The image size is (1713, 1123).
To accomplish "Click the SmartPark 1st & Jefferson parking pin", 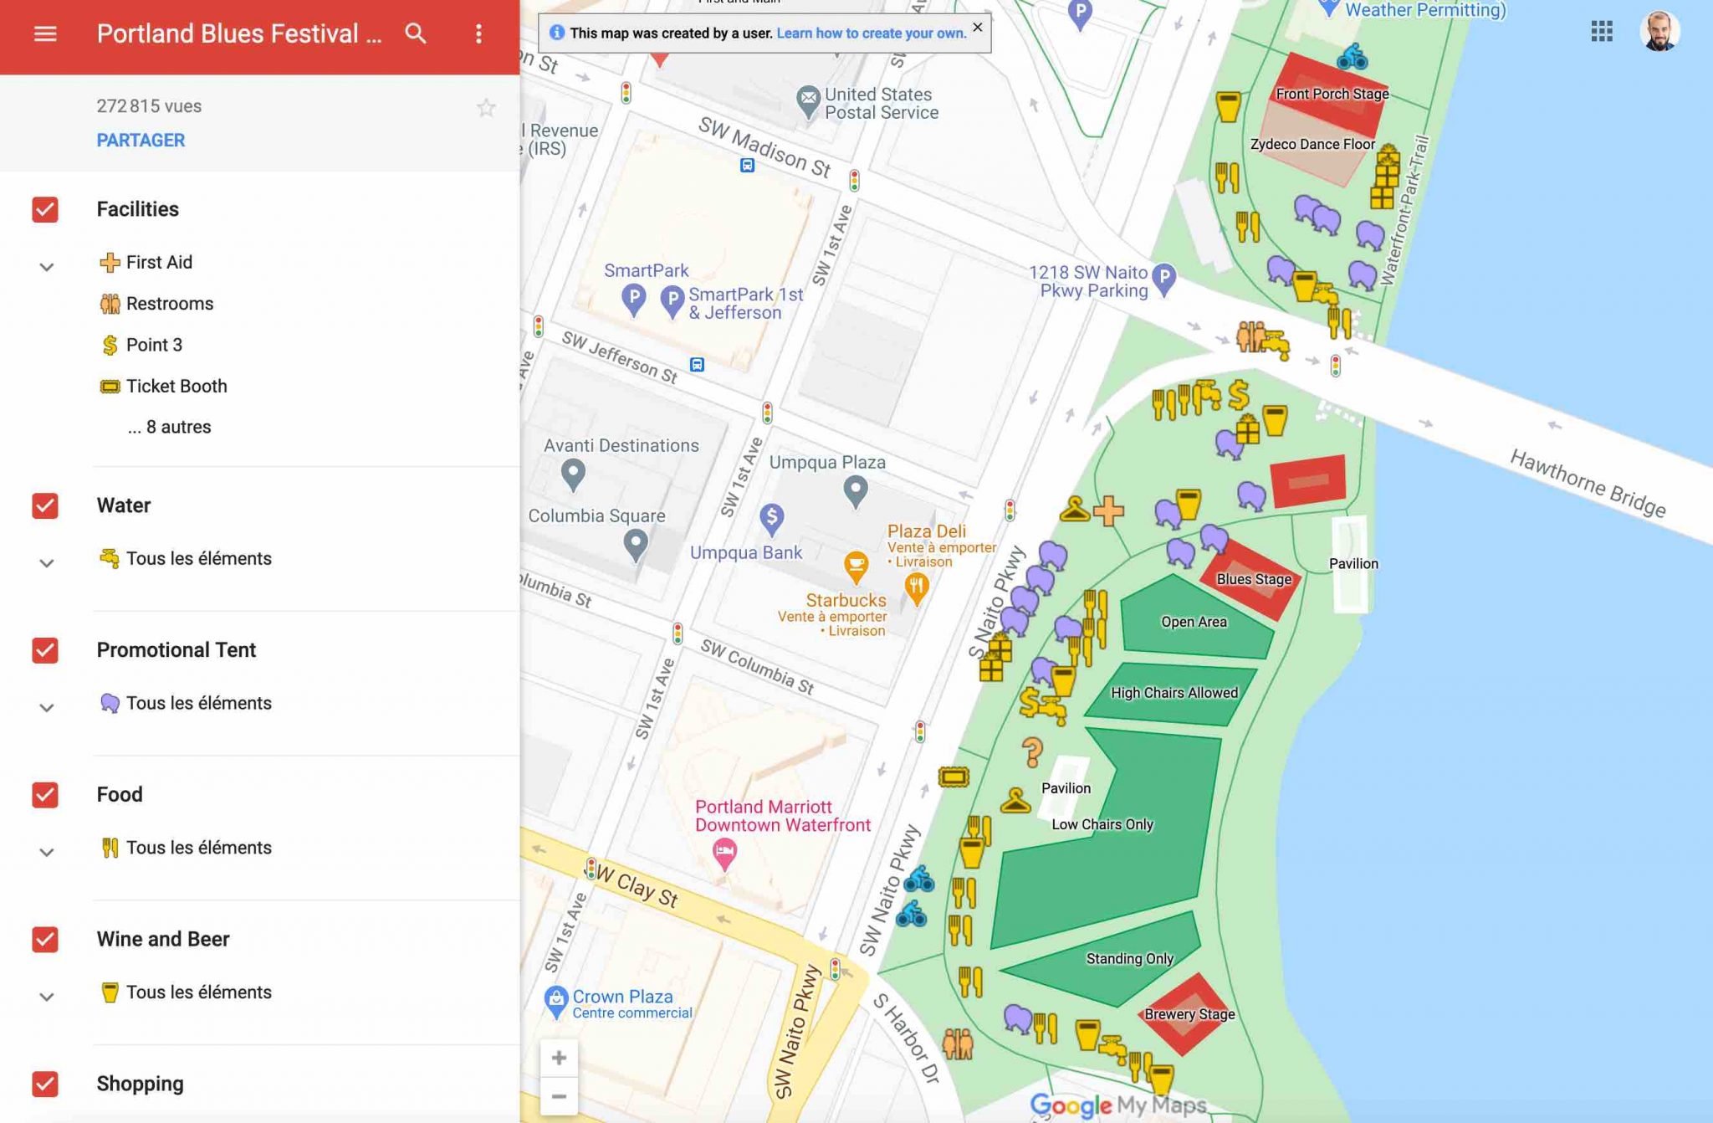I will click(x=672, y=300).
